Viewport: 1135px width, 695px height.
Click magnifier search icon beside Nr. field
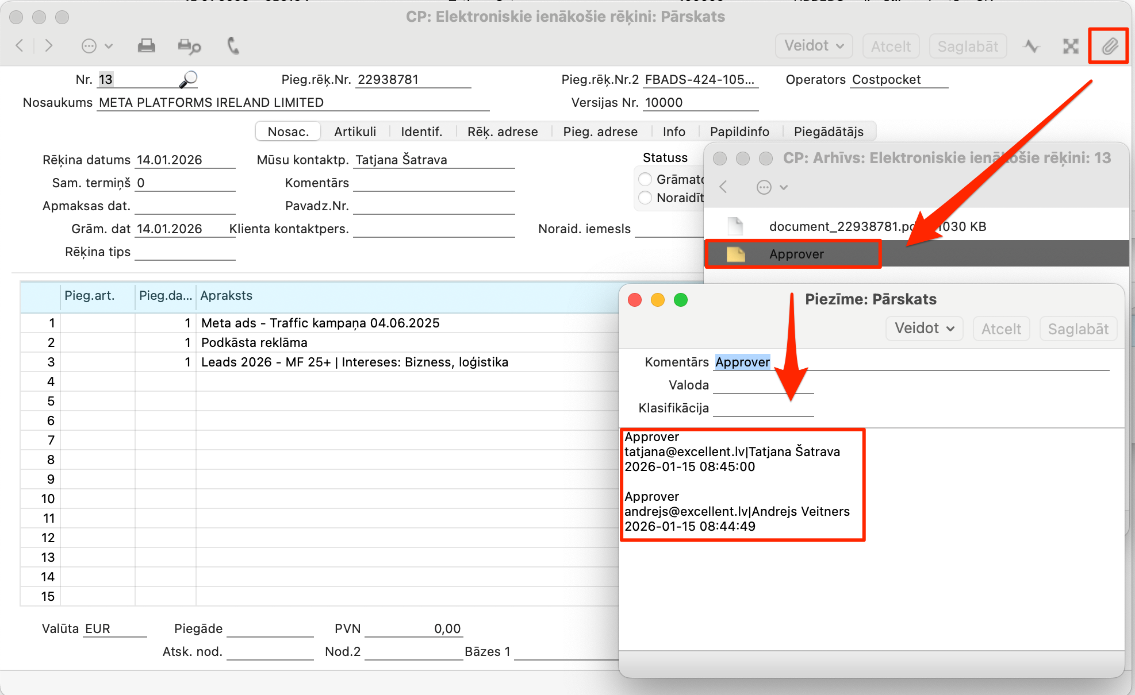point(188,79)
